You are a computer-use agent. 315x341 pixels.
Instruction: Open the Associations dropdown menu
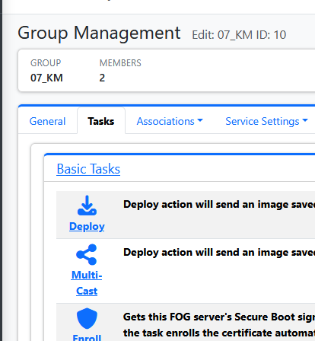click(x=170, y=121)
